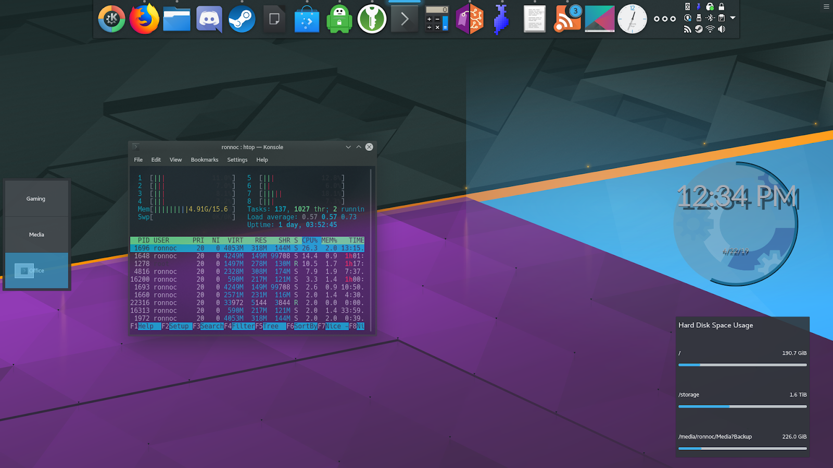Screen dimensions: 833x468
Task: Open the Firefox browser from the dock
Action: point(144,19)
